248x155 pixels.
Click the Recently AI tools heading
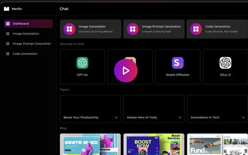click(72, 44)
